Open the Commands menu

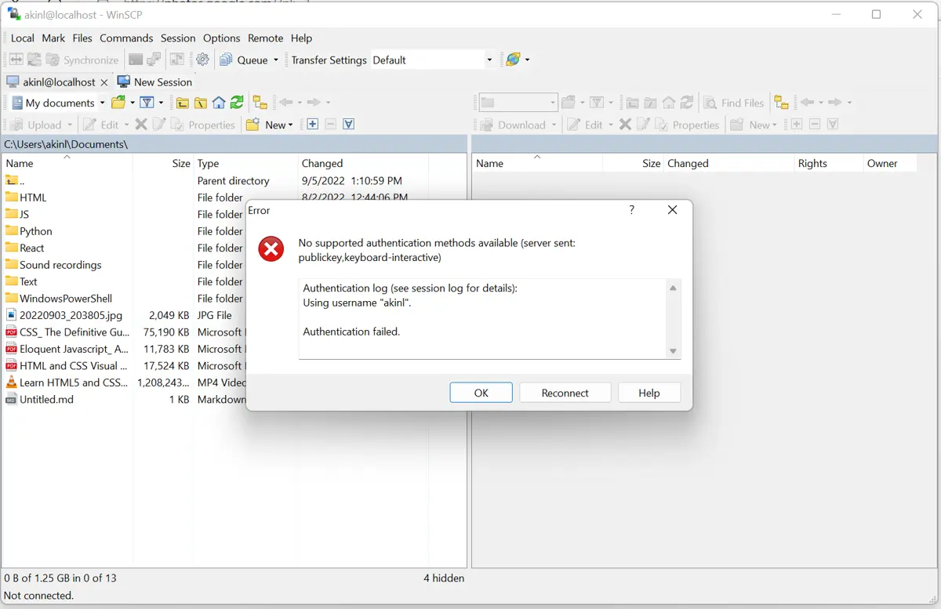point(126,38)
